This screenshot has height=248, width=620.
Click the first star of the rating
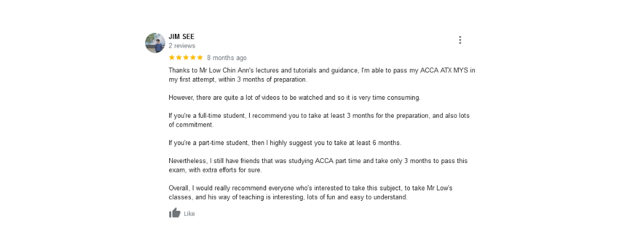pyautogui.click(x=172, y=58)
